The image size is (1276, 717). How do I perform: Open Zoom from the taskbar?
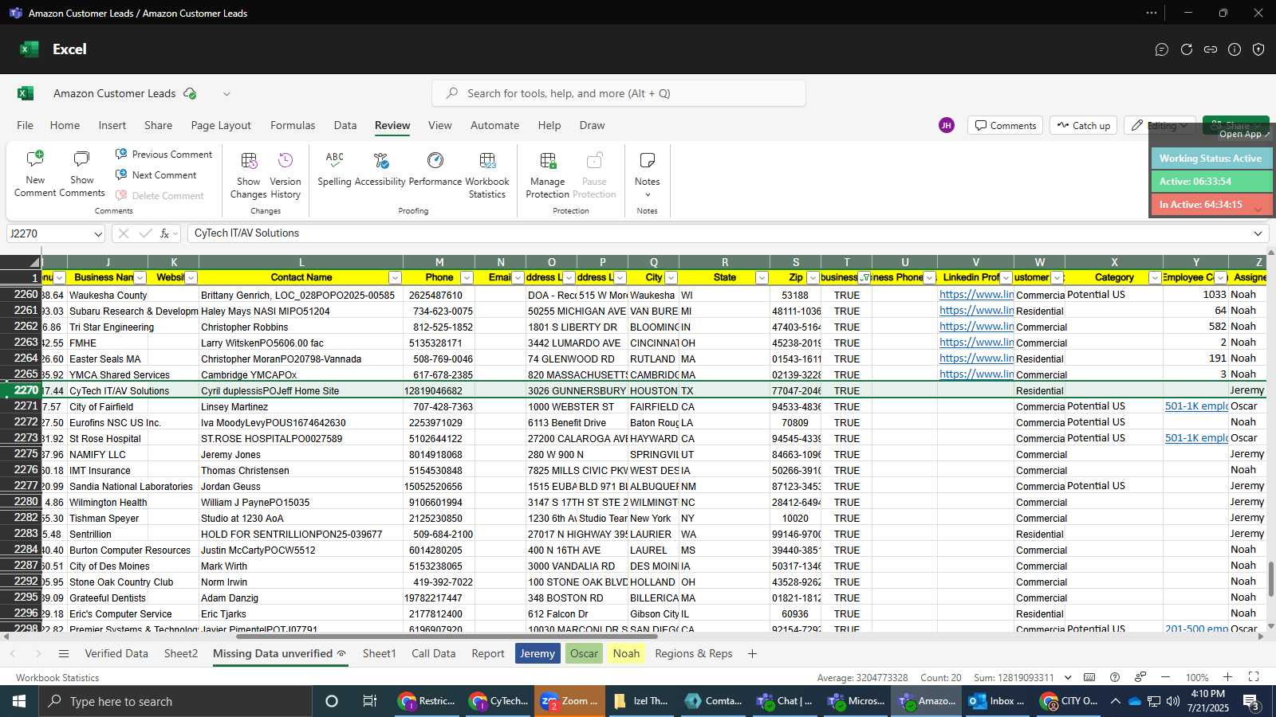coord(569,701)
